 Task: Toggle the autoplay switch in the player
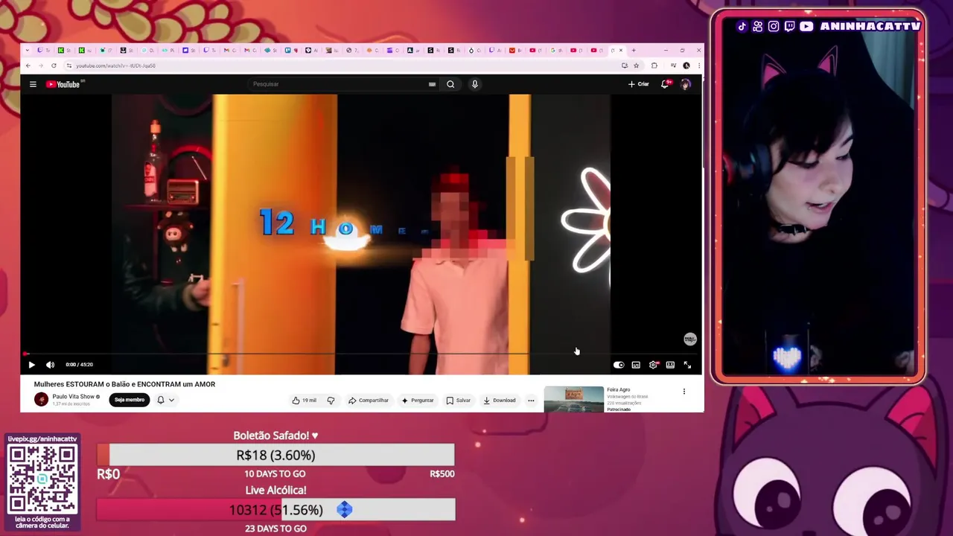click(619, 365)
